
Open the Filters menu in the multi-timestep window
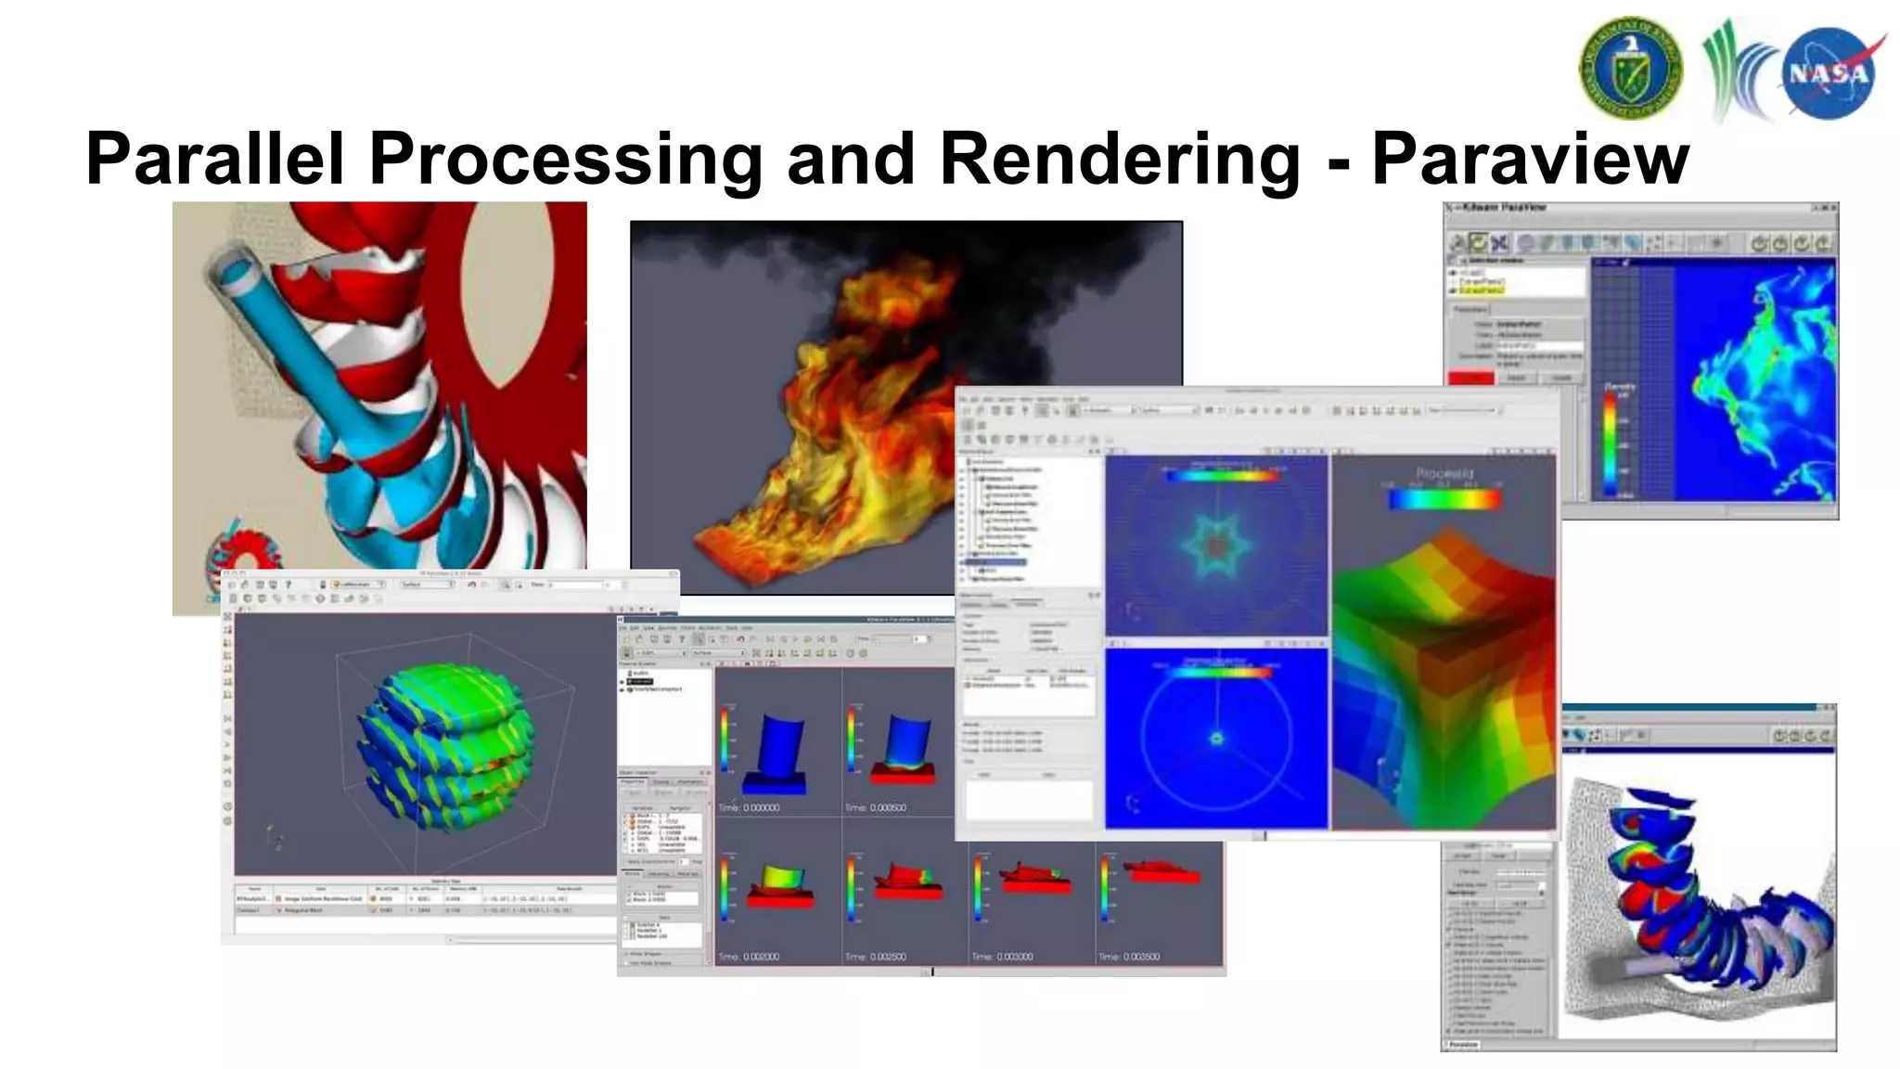point(687,628)
